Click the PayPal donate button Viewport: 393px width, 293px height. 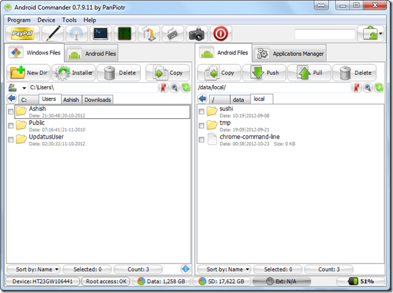tap(22, 34)
